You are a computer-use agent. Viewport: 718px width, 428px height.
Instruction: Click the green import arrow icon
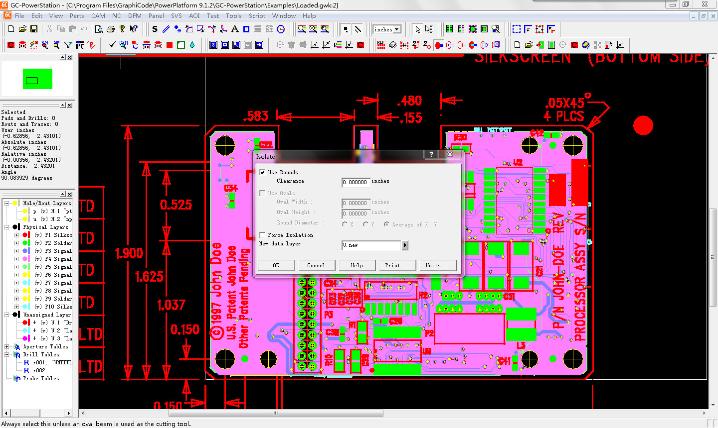(x=540, y=45)
